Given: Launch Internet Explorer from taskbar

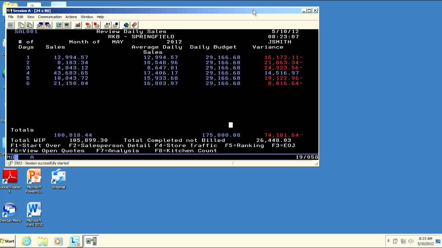Looking at the screenshot, I should [27, 241].
